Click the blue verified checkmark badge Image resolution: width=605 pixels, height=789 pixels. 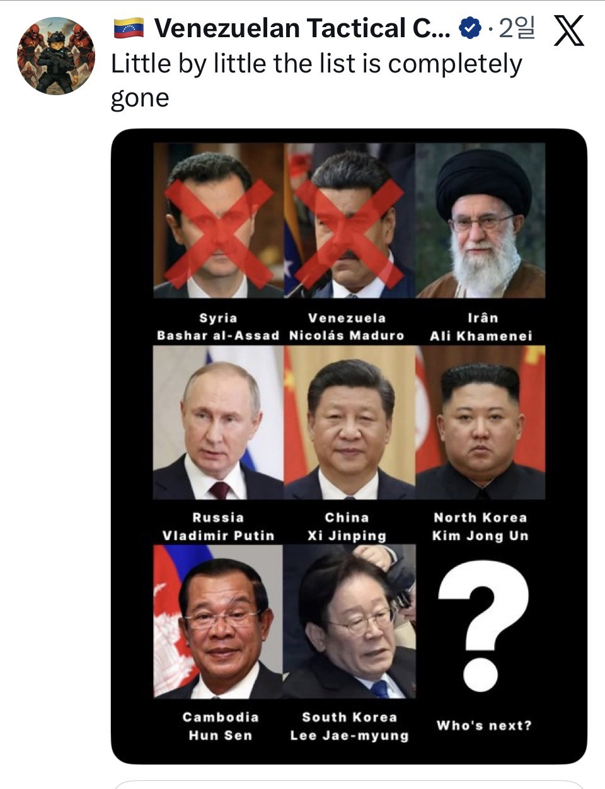(x=470, y=28)
